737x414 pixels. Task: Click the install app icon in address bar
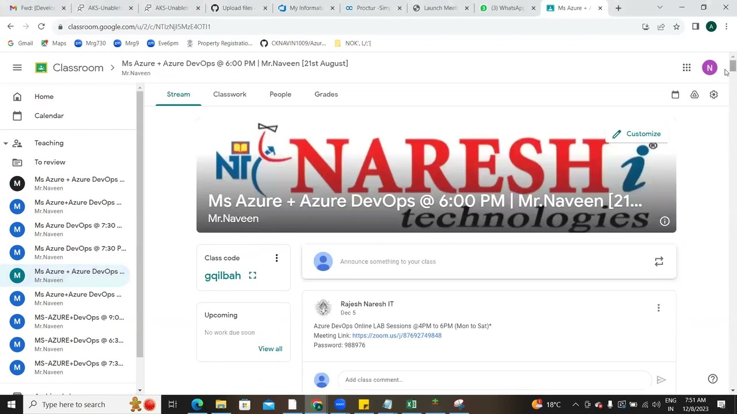point(645,26)
